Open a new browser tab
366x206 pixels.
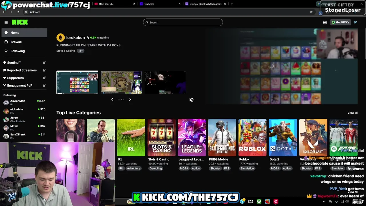pyautogui.click(x=232, y=4)
